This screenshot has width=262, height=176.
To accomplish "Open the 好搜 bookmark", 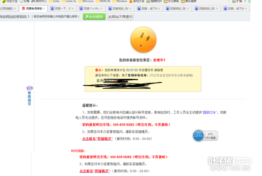I will [24, 1].
